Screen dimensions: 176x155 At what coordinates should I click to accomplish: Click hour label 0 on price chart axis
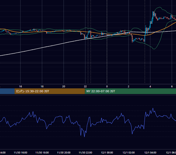click(x=107, y=87)
